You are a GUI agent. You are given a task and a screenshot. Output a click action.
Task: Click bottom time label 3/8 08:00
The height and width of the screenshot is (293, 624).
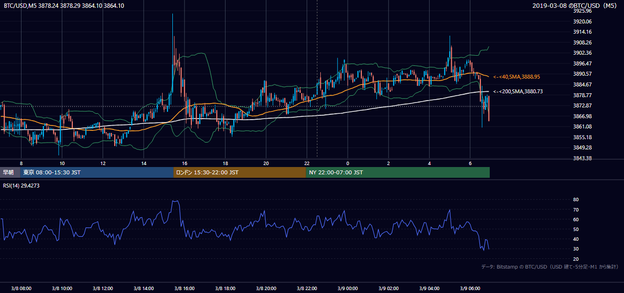coord(21,288)
